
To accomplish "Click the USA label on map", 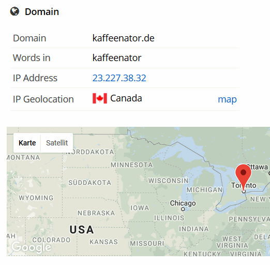I will point(82,230).
